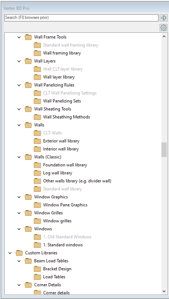The image size is (169, 299).
Task: Select the Load Tables item
Action: 54,277
